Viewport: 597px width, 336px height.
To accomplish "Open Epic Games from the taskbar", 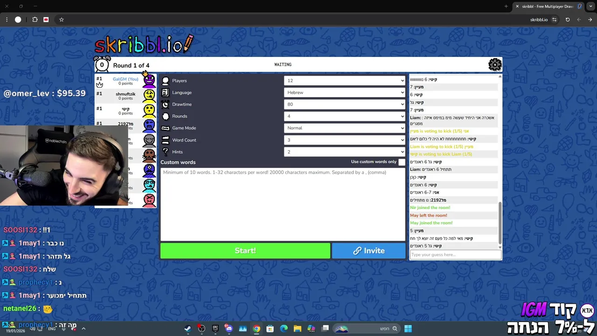I will click(x=215, y=329).
